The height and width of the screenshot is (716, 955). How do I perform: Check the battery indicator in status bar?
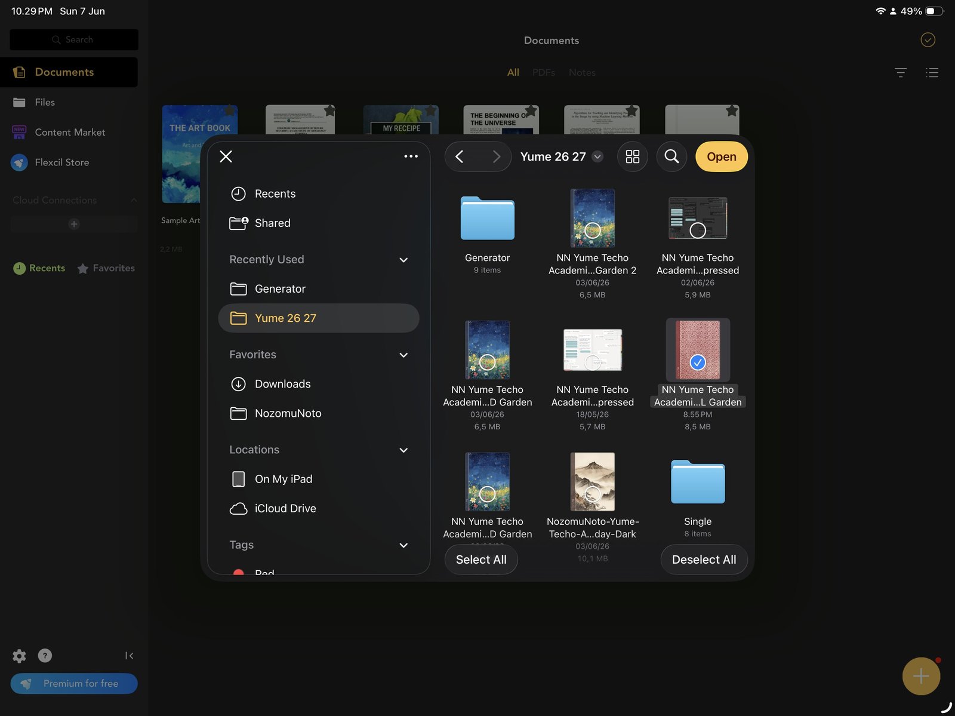[x=935, y=11]
